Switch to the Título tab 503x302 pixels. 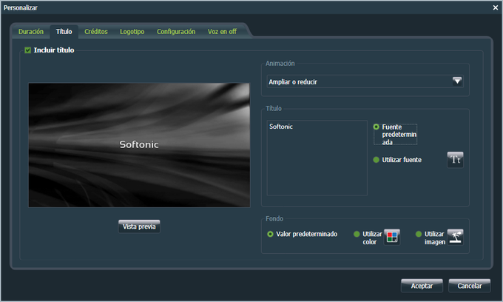coord(64,32)
